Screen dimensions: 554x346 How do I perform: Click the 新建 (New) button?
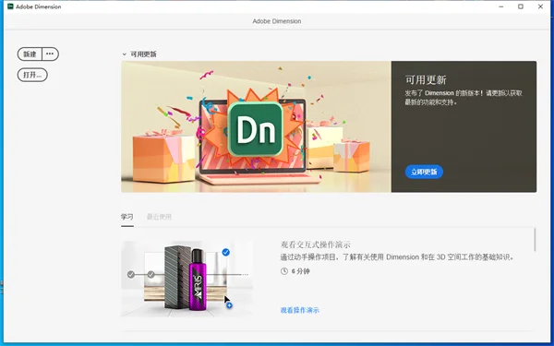(x=30, y=54)
